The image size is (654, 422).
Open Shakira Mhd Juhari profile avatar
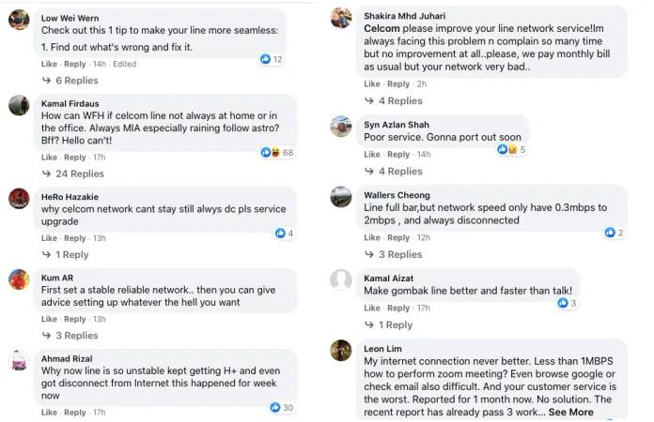[x=341, y=19]
